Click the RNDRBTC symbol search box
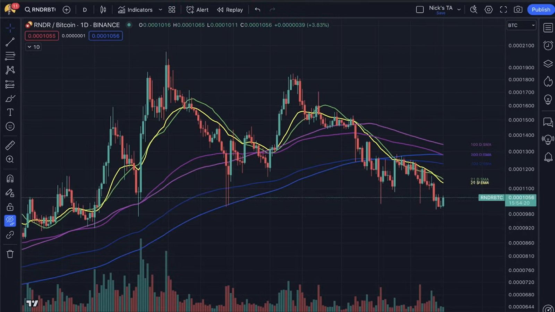The height and width of the screenshot is (312, 555). click(40, 10)
